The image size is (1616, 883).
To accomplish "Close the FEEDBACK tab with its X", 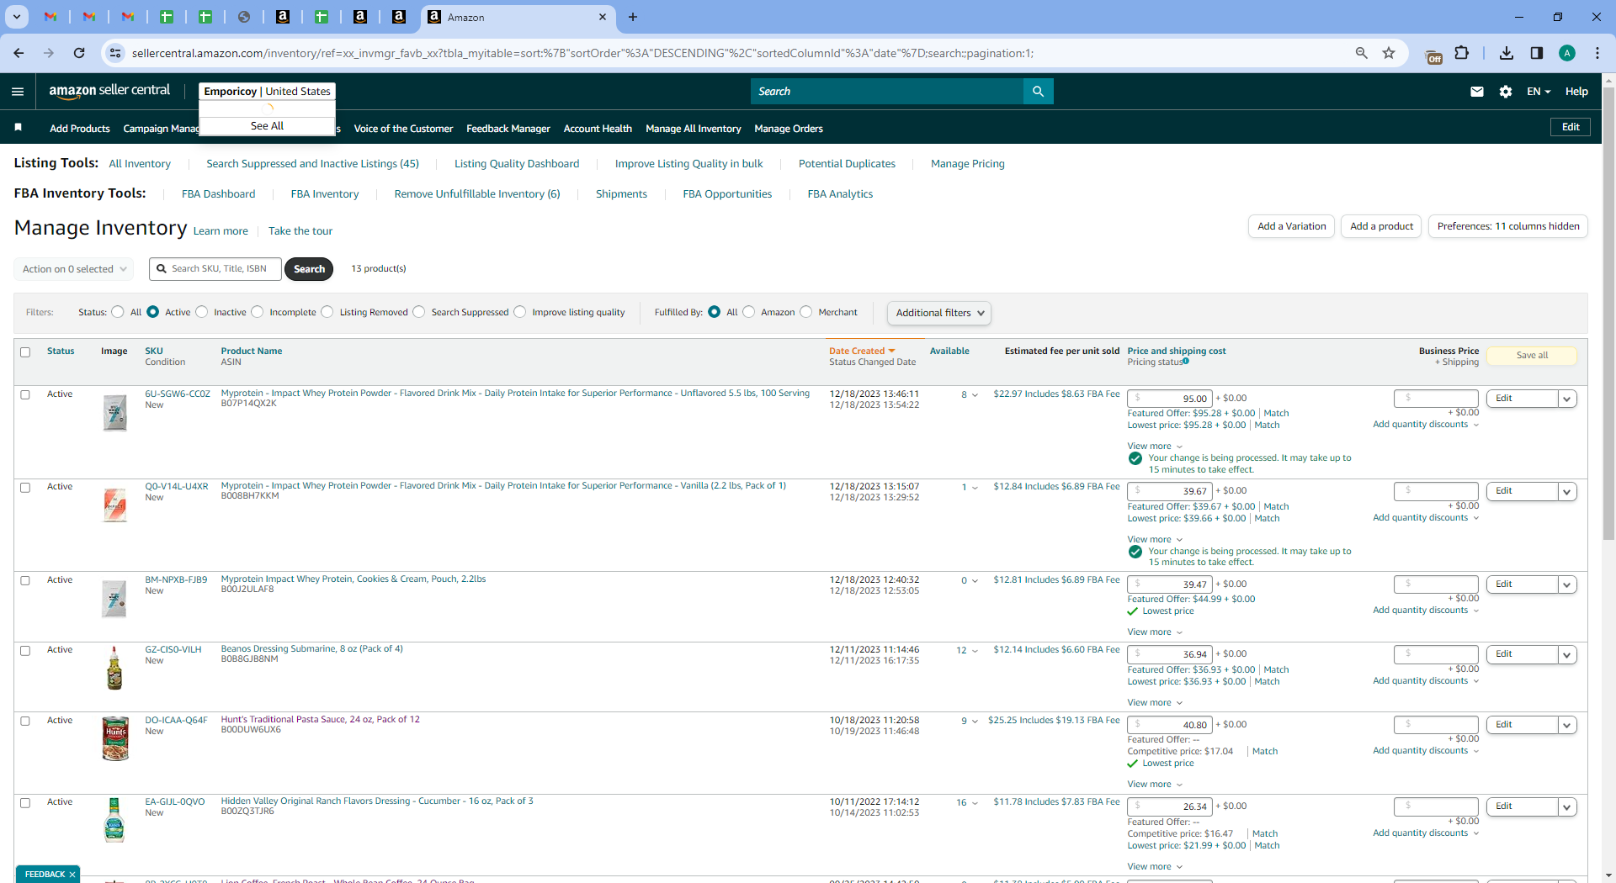I will pos(72,875).
